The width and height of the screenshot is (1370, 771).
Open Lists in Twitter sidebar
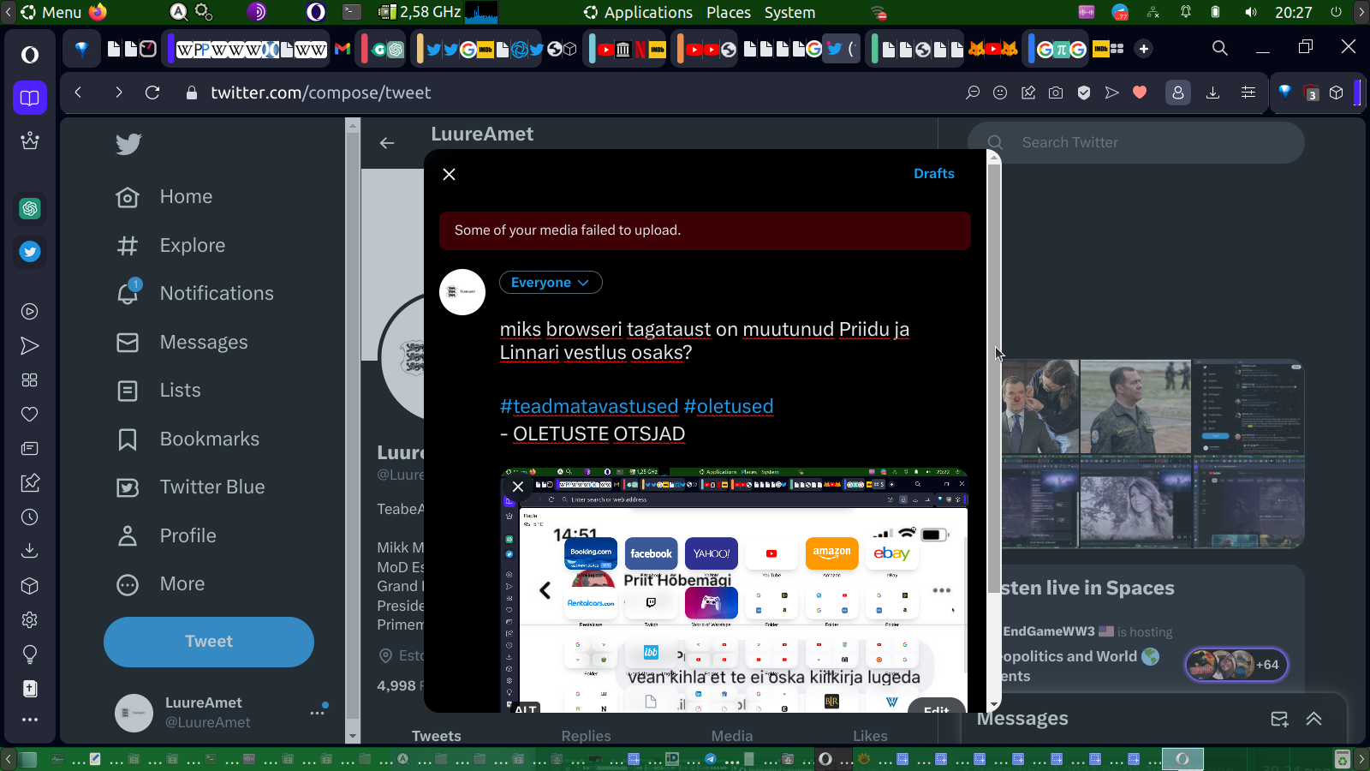point(158,391)
